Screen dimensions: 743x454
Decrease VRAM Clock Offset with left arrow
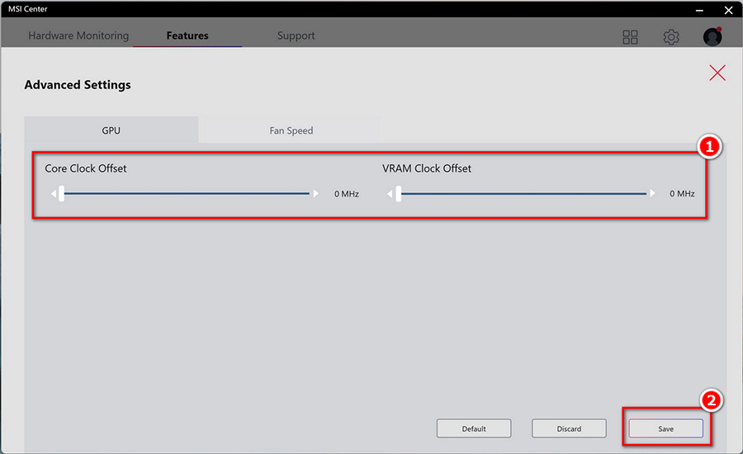click(390, 193)
